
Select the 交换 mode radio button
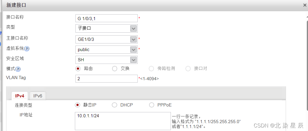115,69
